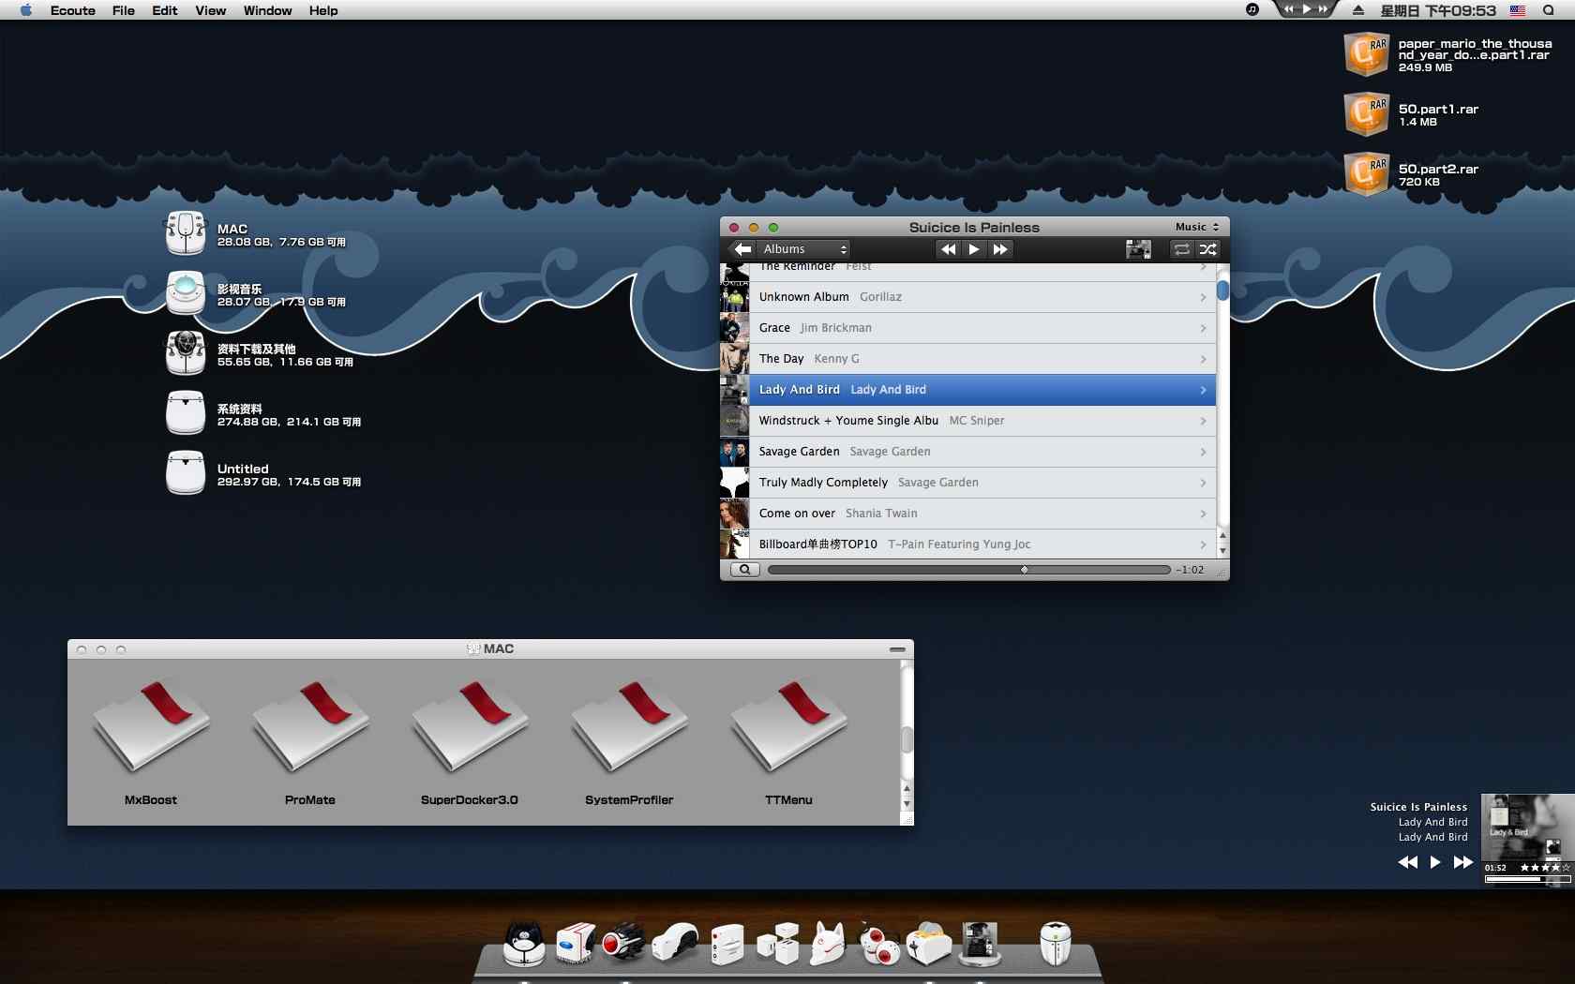1575x984 pixels.
Task: Select the 影视音乐 drive icon
Action: point(186,293)
